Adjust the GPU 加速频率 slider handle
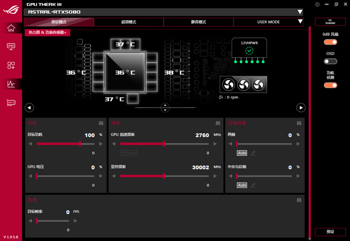This screenshot has height=241, width=350. click(x=164, y=144)
